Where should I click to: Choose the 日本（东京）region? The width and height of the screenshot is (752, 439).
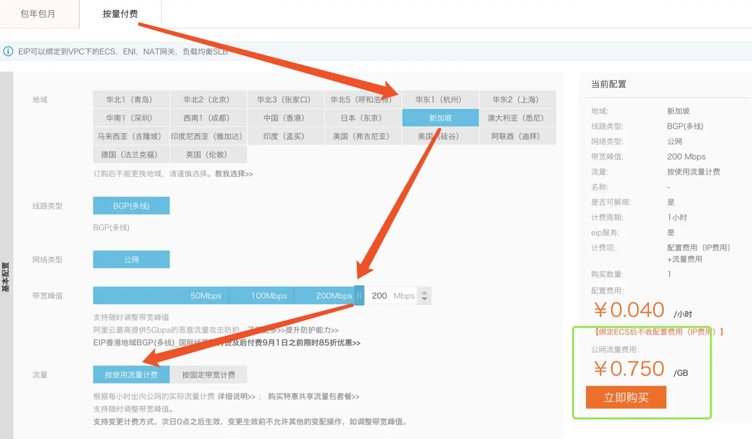coord(363,118)
